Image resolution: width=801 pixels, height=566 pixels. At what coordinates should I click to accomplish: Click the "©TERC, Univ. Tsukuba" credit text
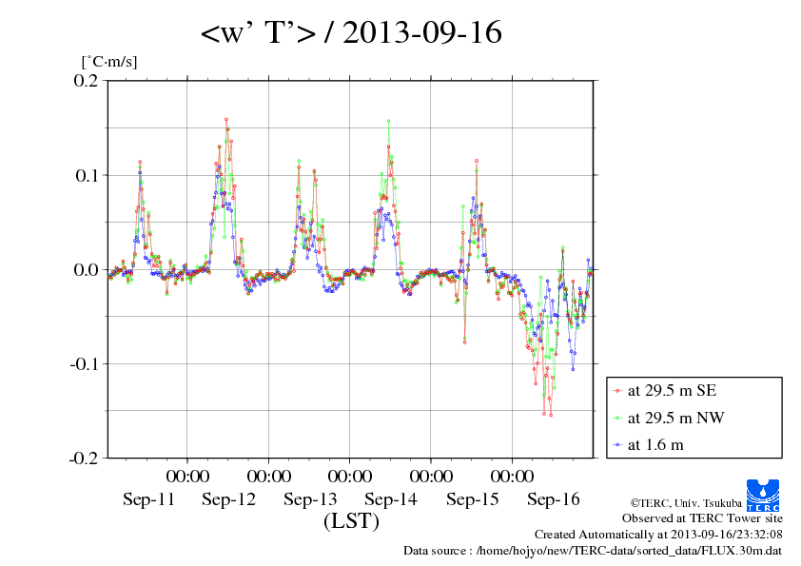click(x=686, y=503)
